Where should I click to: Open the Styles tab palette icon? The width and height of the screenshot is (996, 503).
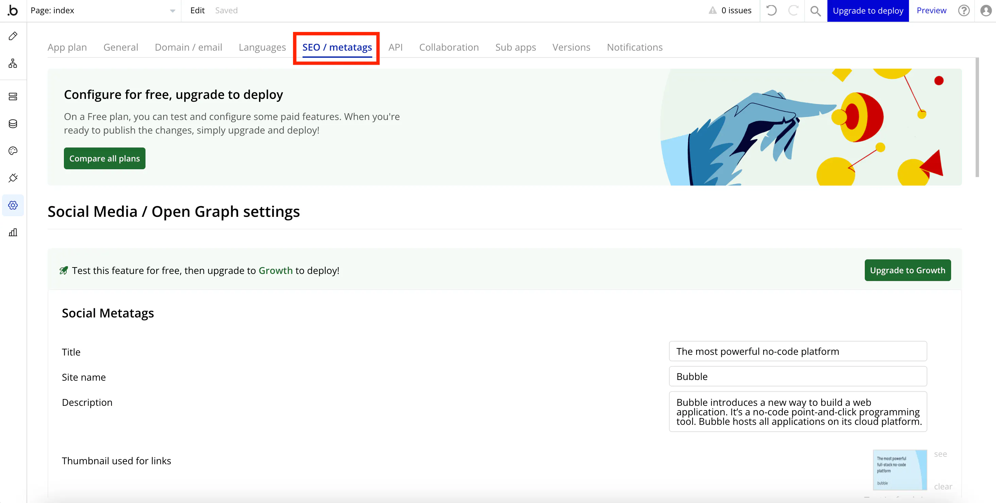[13, 151]
